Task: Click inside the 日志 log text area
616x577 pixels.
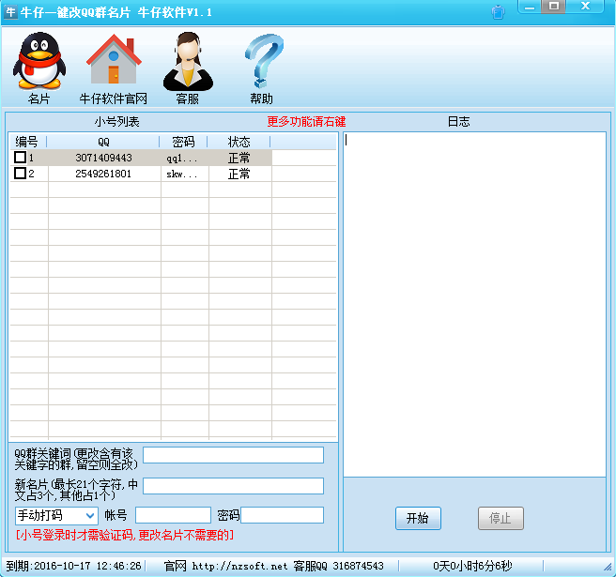Action: coord(474,305)
